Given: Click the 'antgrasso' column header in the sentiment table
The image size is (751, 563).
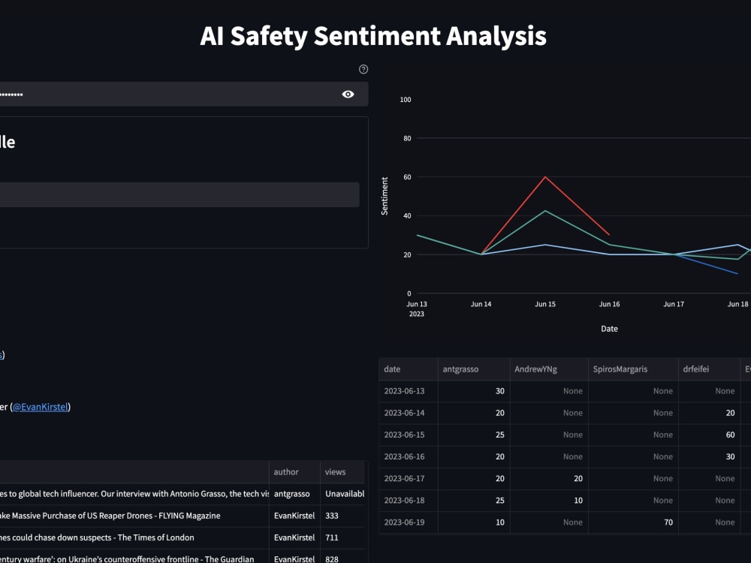Looking at the screenshot, I should 474,369.
